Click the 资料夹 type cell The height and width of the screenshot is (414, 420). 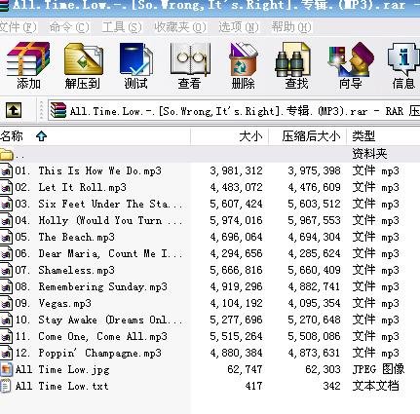[369, 154]
